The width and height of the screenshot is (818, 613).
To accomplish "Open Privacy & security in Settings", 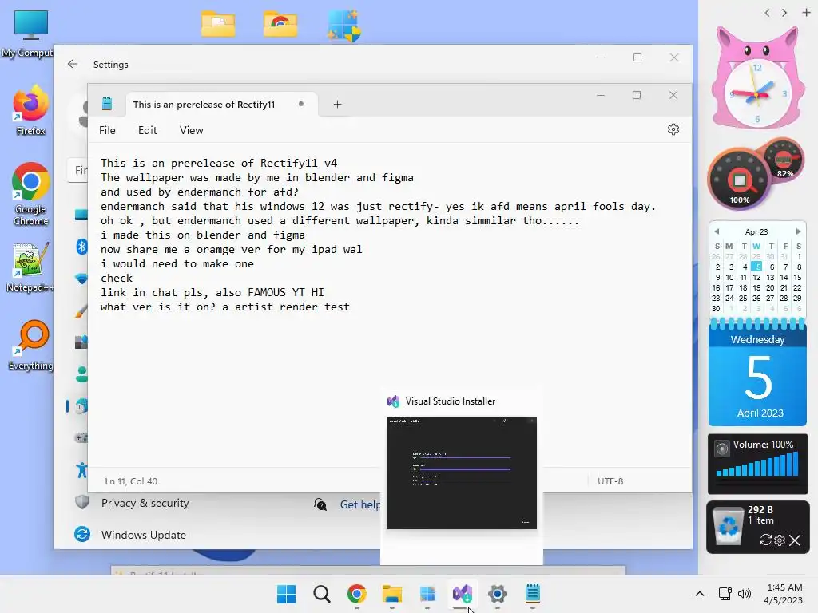I will point(145,503).
